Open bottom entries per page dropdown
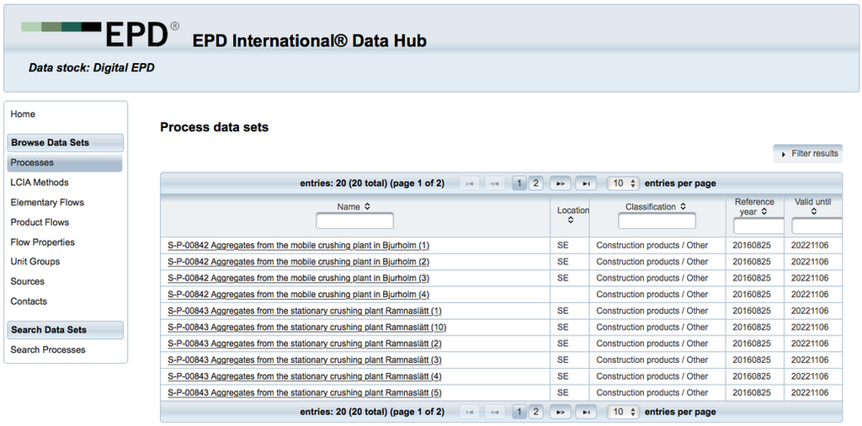Viewport: 862px width, 426px height. pos(624,412)
